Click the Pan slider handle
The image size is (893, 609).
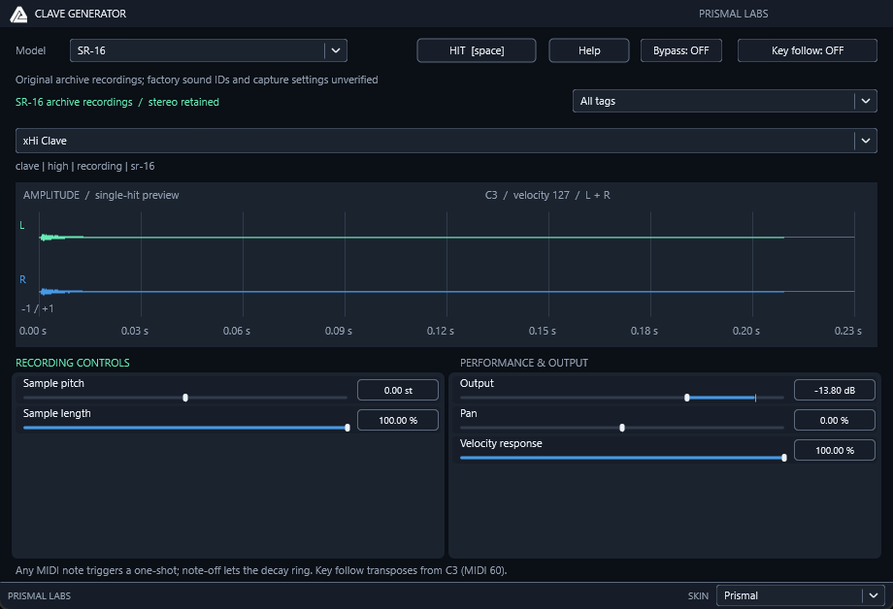click(622, 428)
